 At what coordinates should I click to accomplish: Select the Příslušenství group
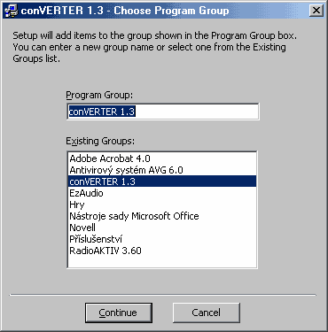162,239
